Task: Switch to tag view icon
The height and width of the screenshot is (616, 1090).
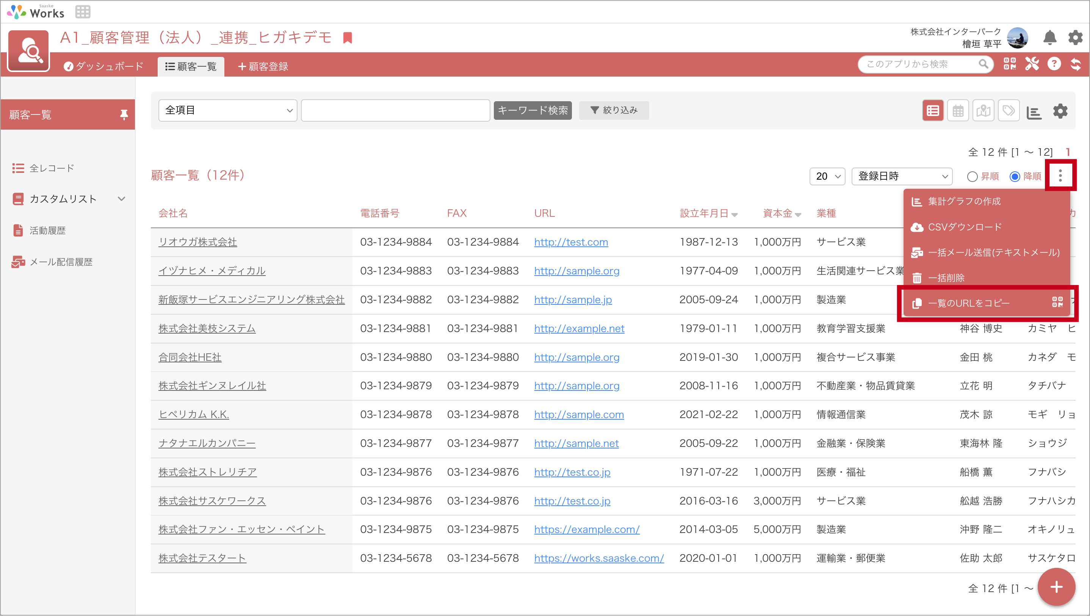Action: [1009, 111]
